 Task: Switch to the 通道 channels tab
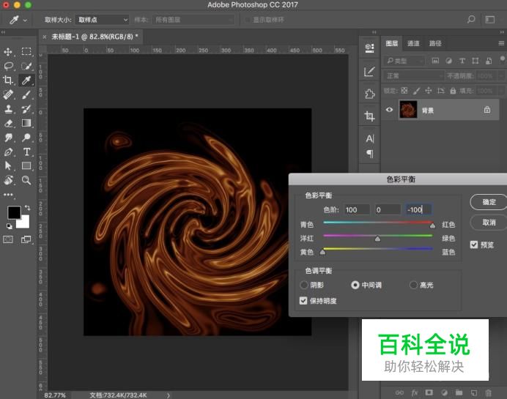pyautogui.click(x=413, y=43)
